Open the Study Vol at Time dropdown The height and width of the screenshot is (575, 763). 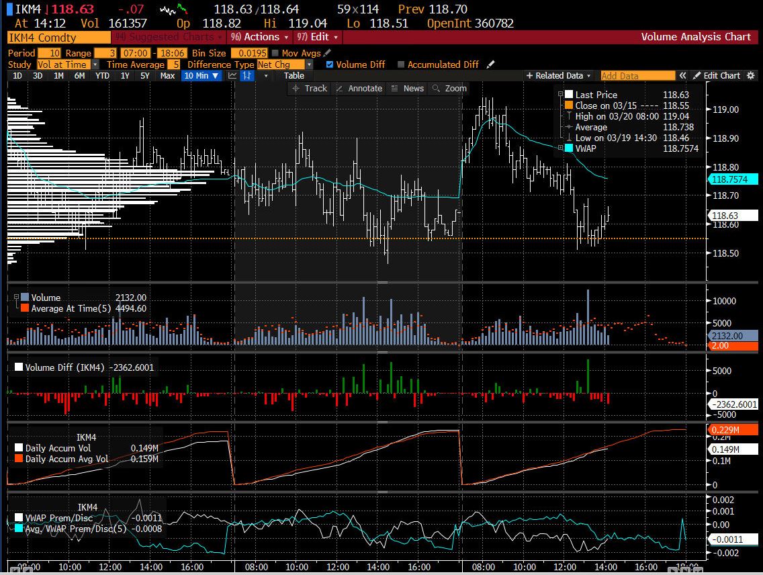point(68,64)
